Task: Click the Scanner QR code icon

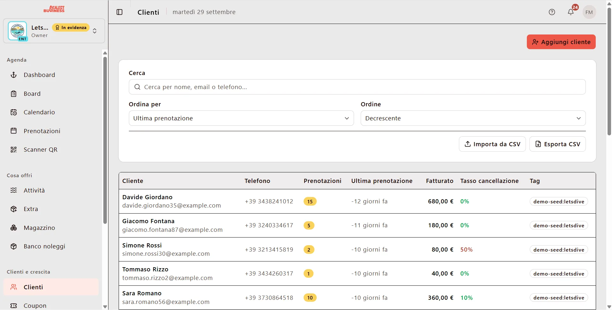Action: point(14,150)
